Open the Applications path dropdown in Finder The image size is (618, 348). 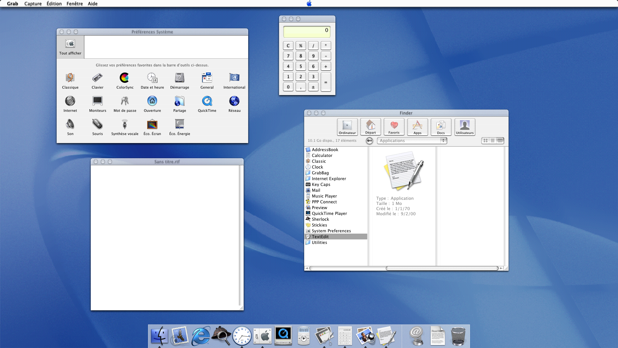point(412,141)
